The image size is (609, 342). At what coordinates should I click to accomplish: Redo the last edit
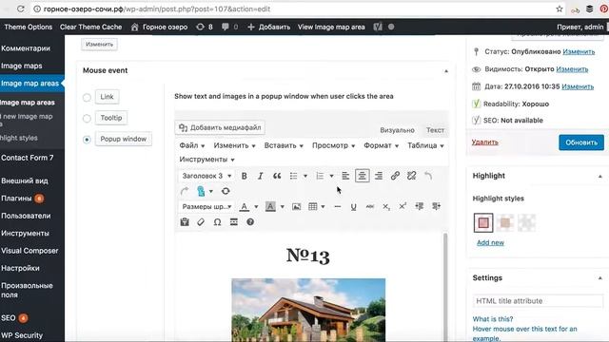click(x=185, y=191)
